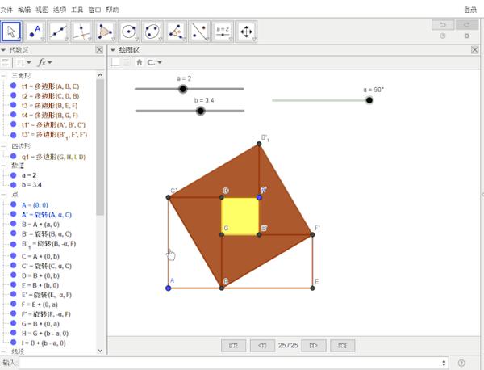484x370 pixels.
Task: Open the 选项 menu
Action: (x=60, y=10)
